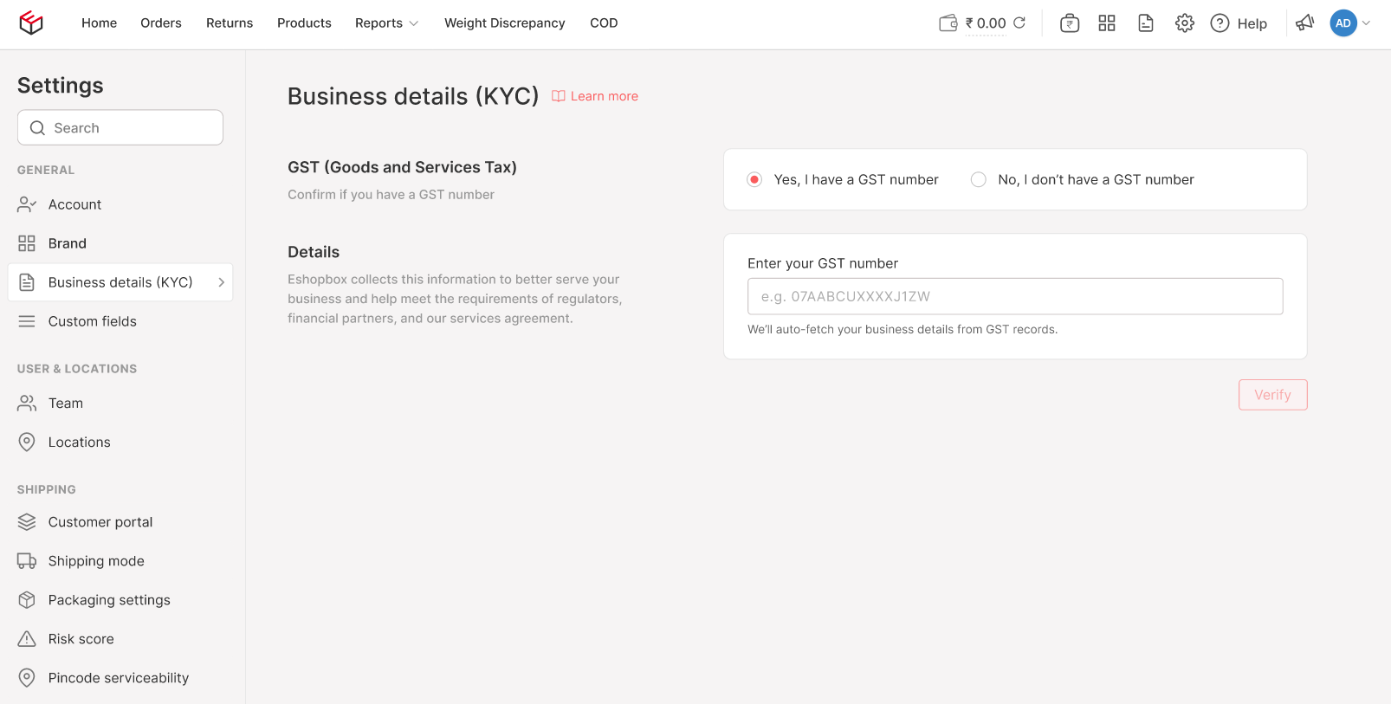Viewport: 1391px width, 704px height.
Task: Open Weight Discrepancy page
Action: 504,23
